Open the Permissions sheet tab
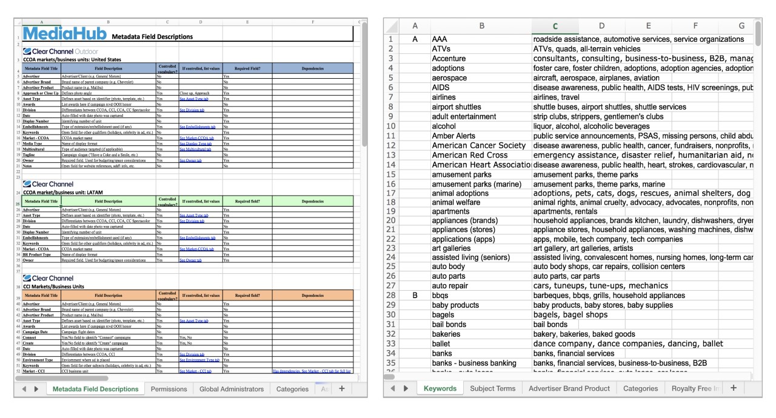 coord(169,389)
